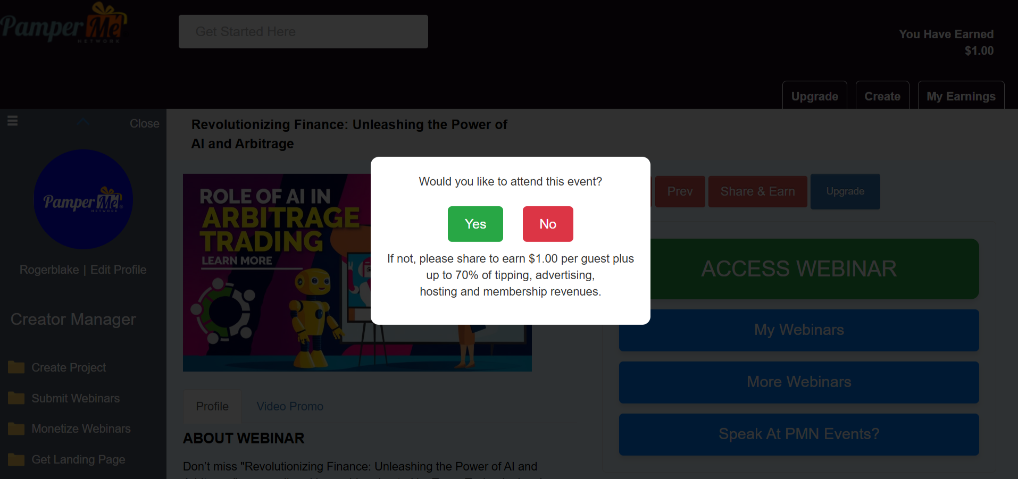Open Create Project folder icon
The height and width of the screenshot is (479, 1018).
(16, 367)
